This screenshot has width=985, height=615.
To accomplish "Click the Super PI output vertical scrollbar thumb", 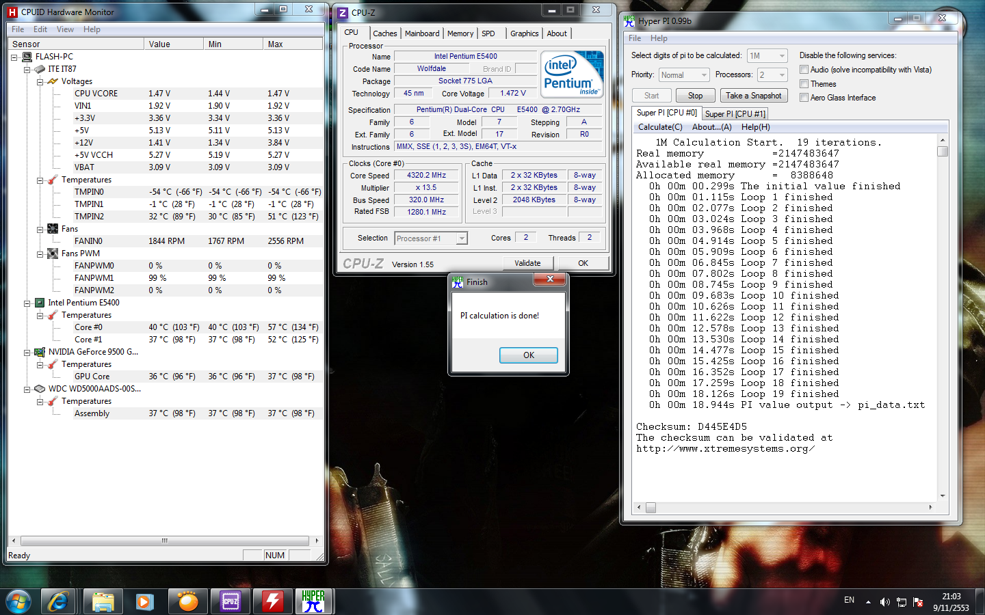I will (943, 151).
